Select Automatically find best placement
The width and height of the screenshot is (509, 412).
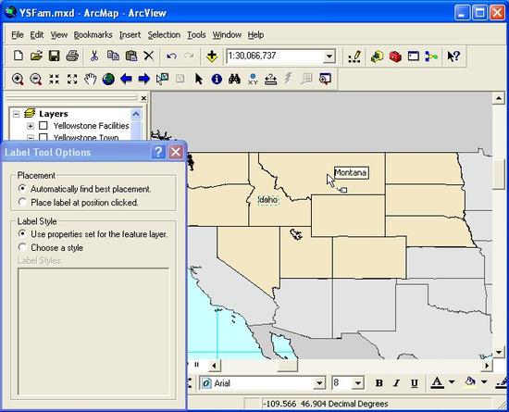(22, 189)
